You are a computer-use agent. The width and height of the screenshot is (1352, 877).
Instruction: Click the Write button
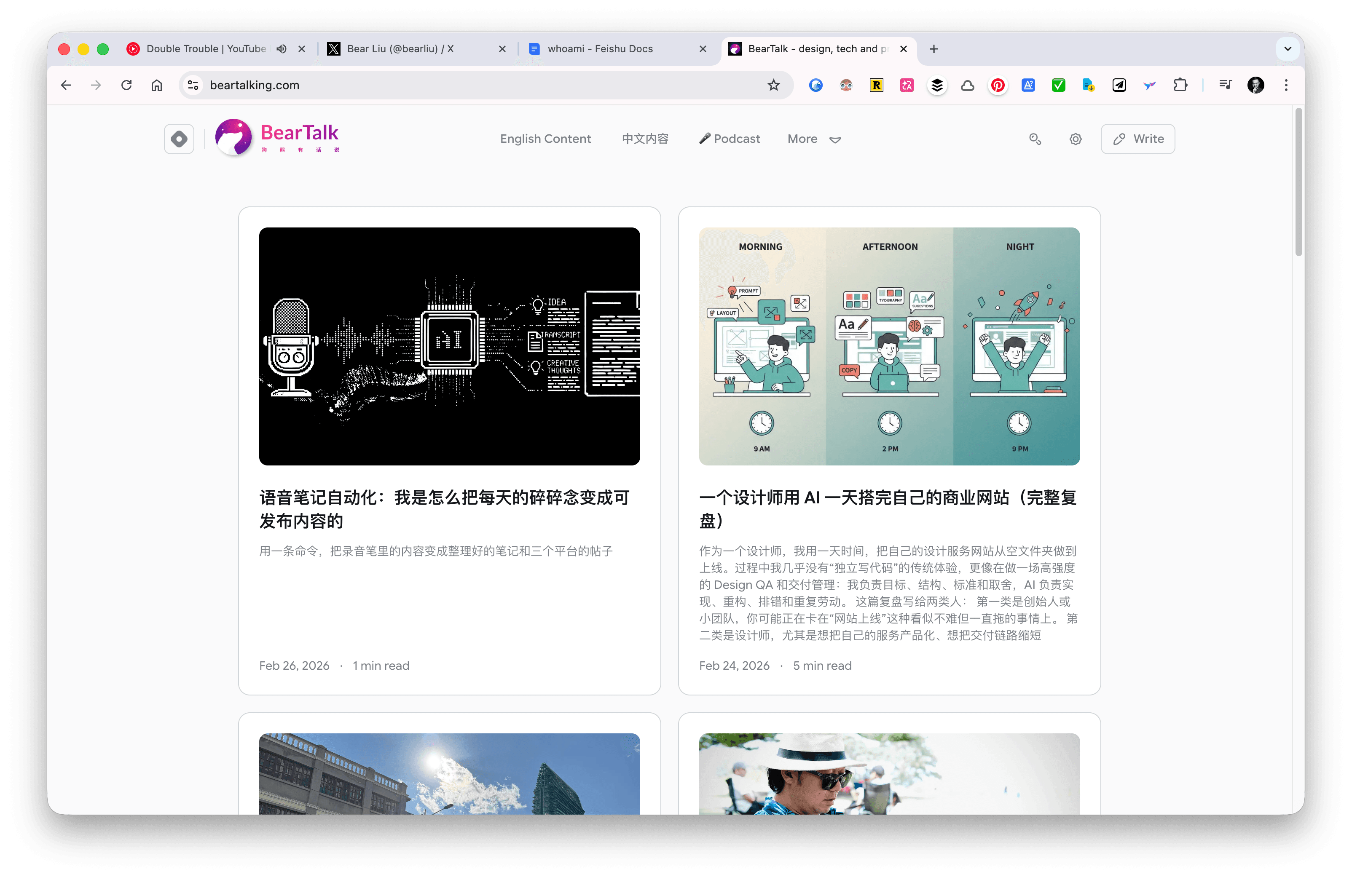1137,139
